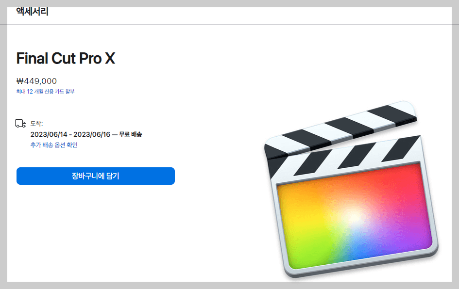
Task: Click the Final Cut Pro X clapperboard image
Action: point(351,190)
